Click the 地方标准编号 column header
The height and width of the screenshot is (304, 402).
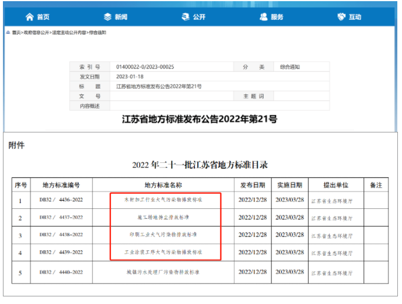coord(61,185)
